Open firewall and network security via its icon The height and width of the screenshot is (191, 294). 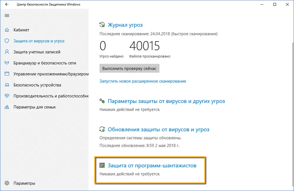click(x=7, y=63)
